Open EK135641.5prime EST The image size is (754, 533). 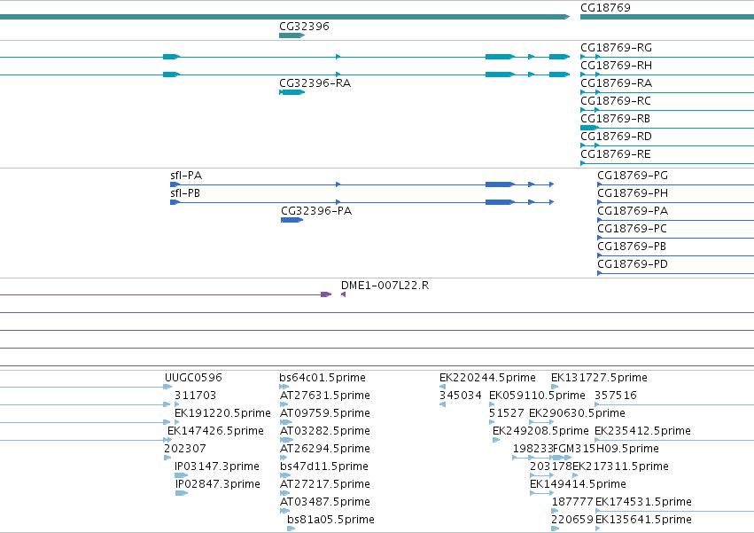pos(643,520)
